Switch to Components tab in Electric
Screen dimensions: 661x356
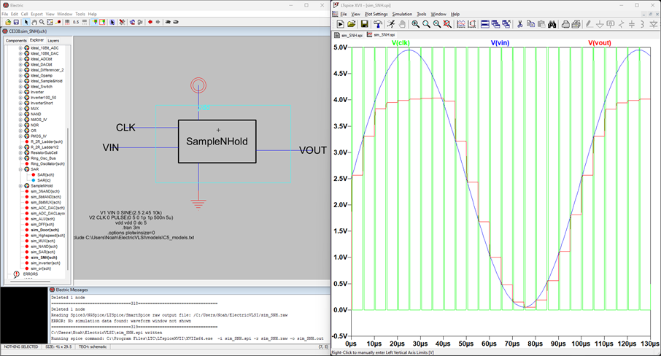(x=17, y=40)
